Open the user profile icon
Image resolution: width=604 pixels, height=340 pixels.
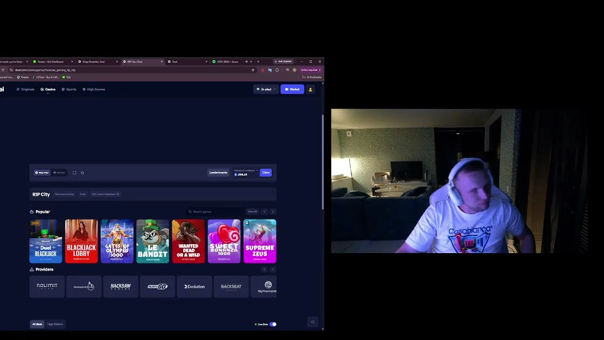coord(310,89)
